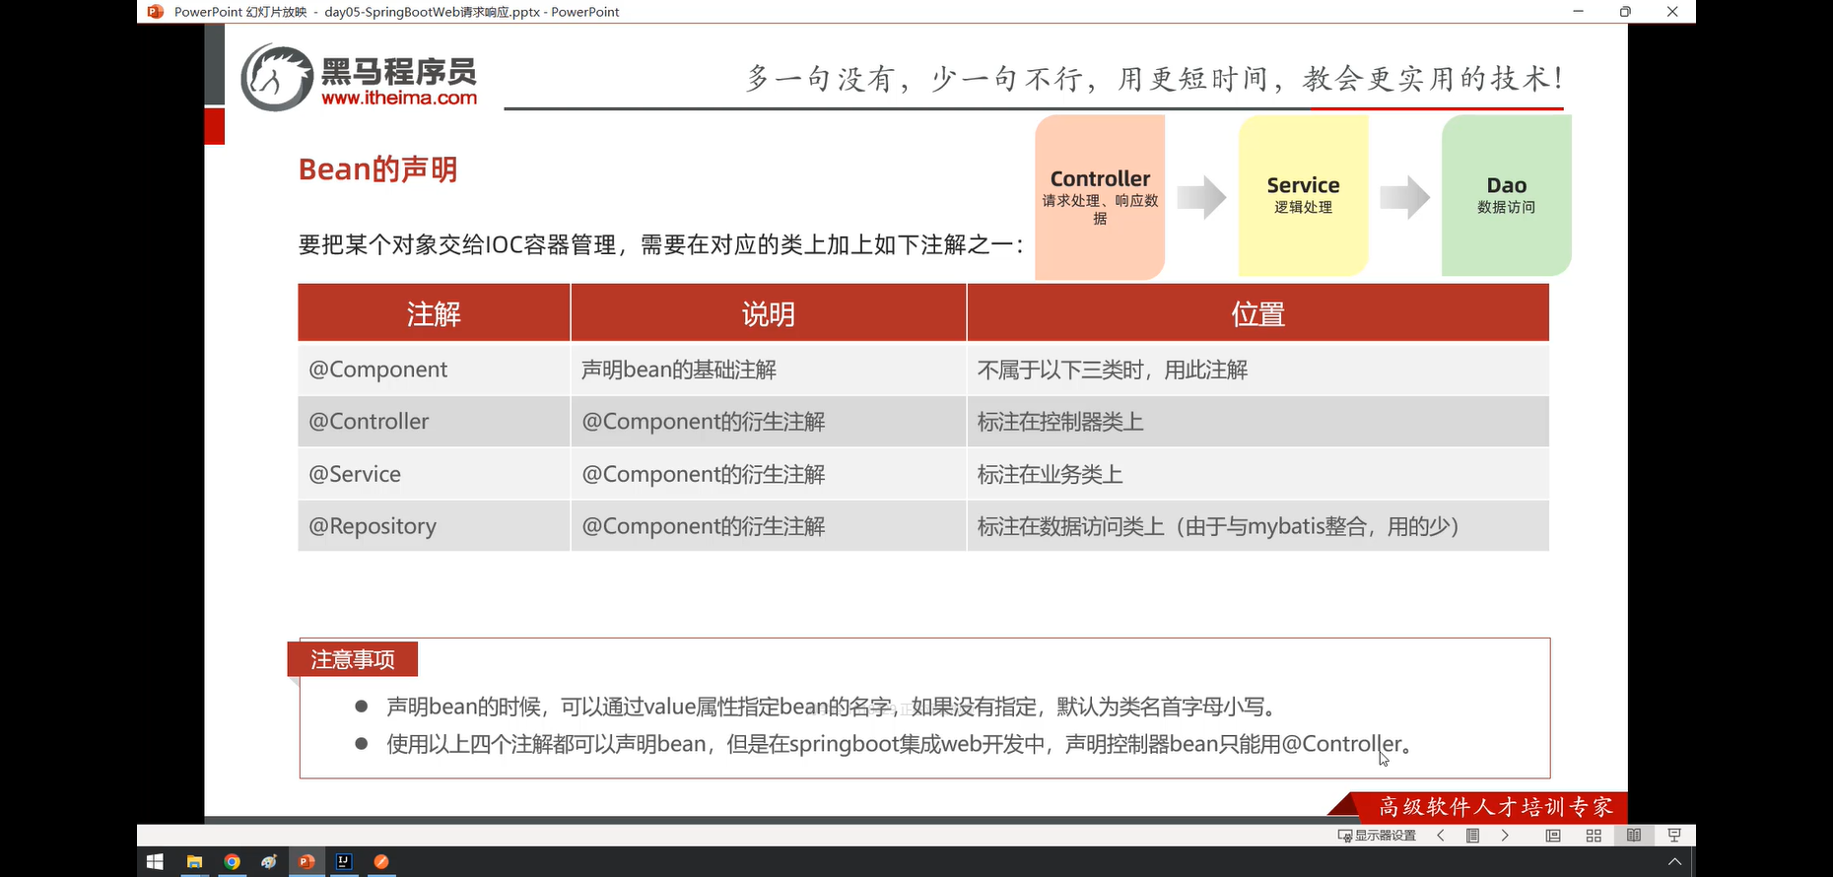Click the IOC容器管理 intro sentence
The width and height of the screenshot is (1833, 877).
pyautogui.click(x=661, y=244)
